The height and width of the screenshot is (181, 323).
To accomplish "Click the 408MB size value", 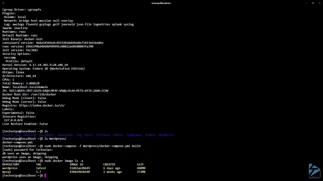I will pyautogui.click(x=141, y=168).
